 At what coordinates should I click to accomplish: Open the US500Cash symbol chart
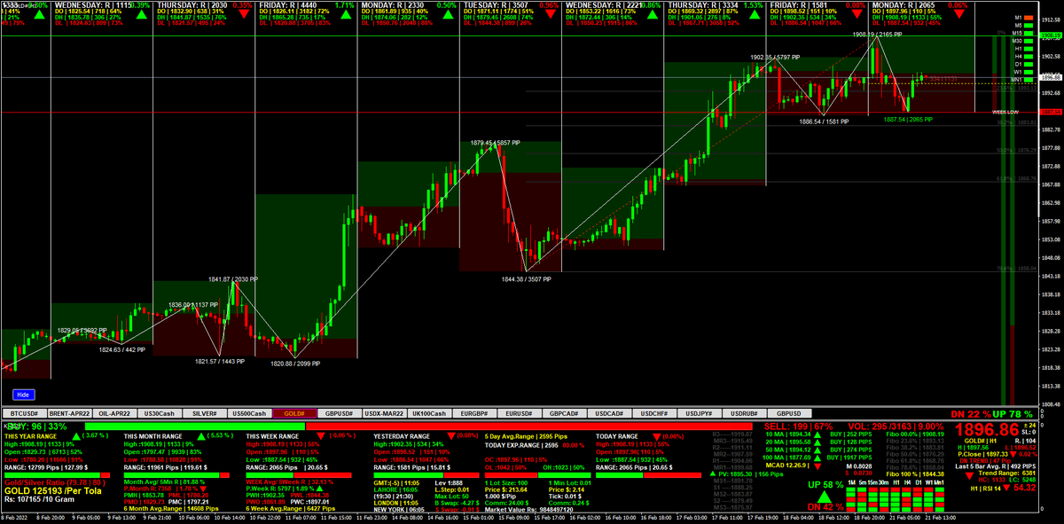point(250,413)
